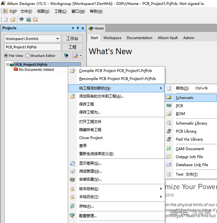Viewport: 217px width, 223px height.
Task: Open the Projects panel dropdown arrow
Action: click(x=73, y=28)
